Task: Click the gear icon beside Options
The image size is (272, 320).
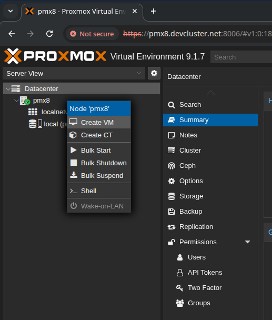Action: [172, 181]
